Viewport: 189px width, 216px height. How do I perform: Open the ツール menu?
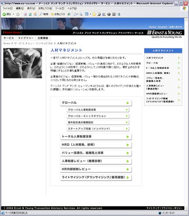coord(60,8)
